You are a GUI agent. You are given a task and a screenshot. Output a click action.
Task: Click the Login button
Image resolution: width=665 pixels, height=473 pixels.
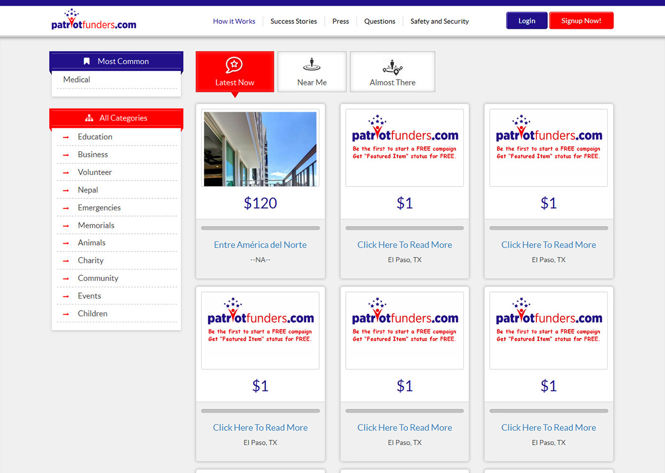click(526, 20)
